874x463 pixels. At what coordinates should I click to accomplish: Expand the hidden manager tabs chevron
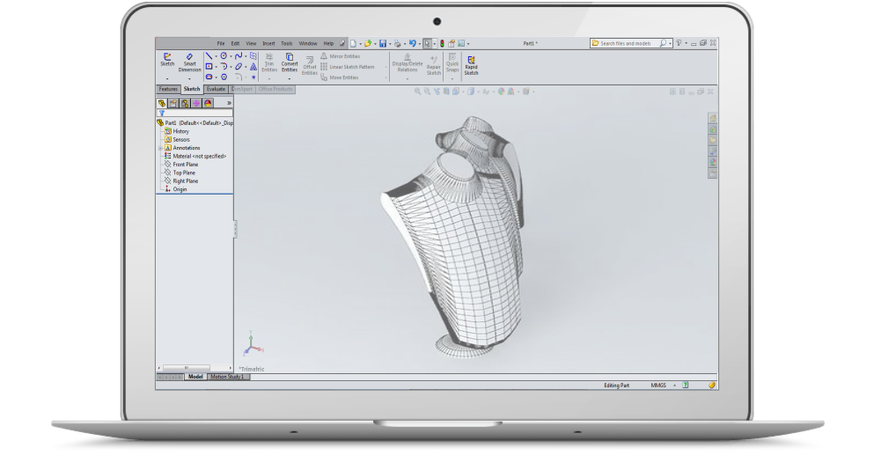click(229, 103)
